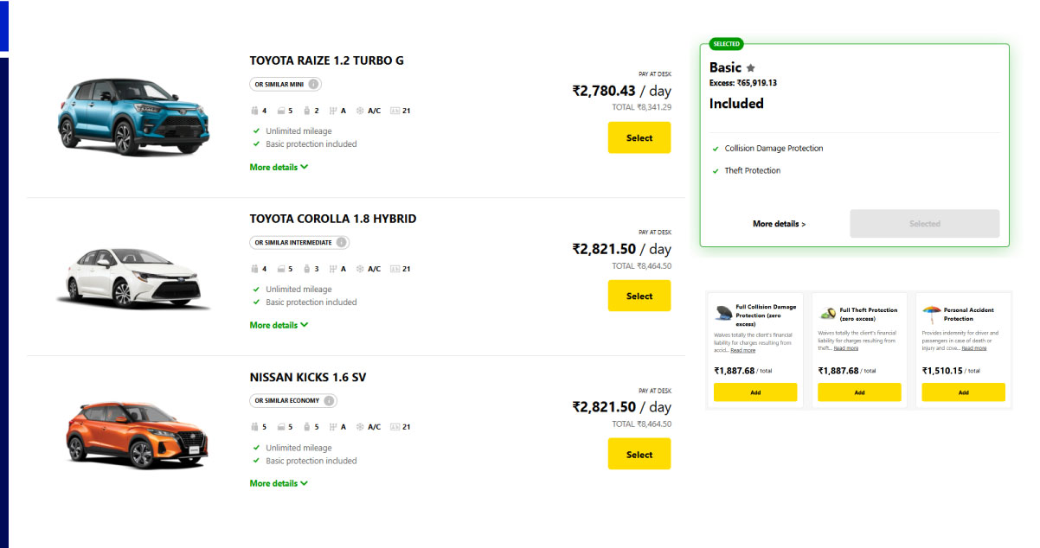This screenshot has height=548, width=1040.
Task: Click the Full Collision Damage Protection car icon
Action: coord(724,313)
